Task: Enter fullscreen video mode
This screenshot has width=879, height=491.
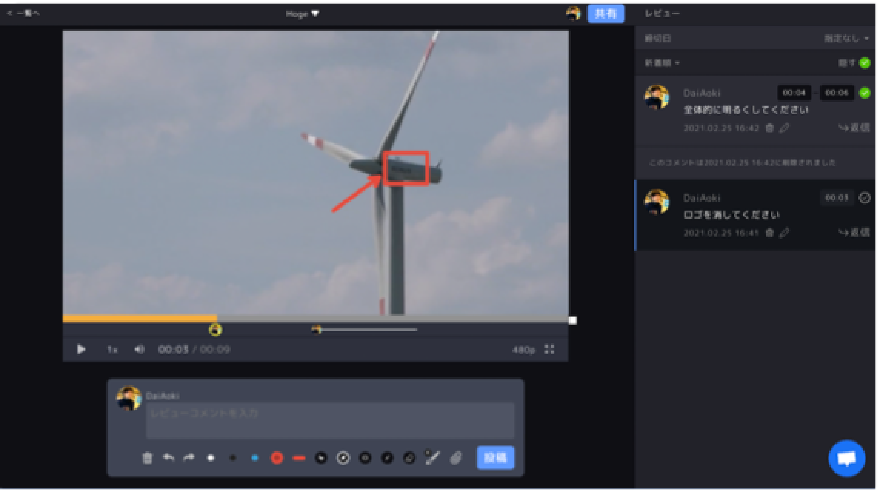Action: click(549, 349)
